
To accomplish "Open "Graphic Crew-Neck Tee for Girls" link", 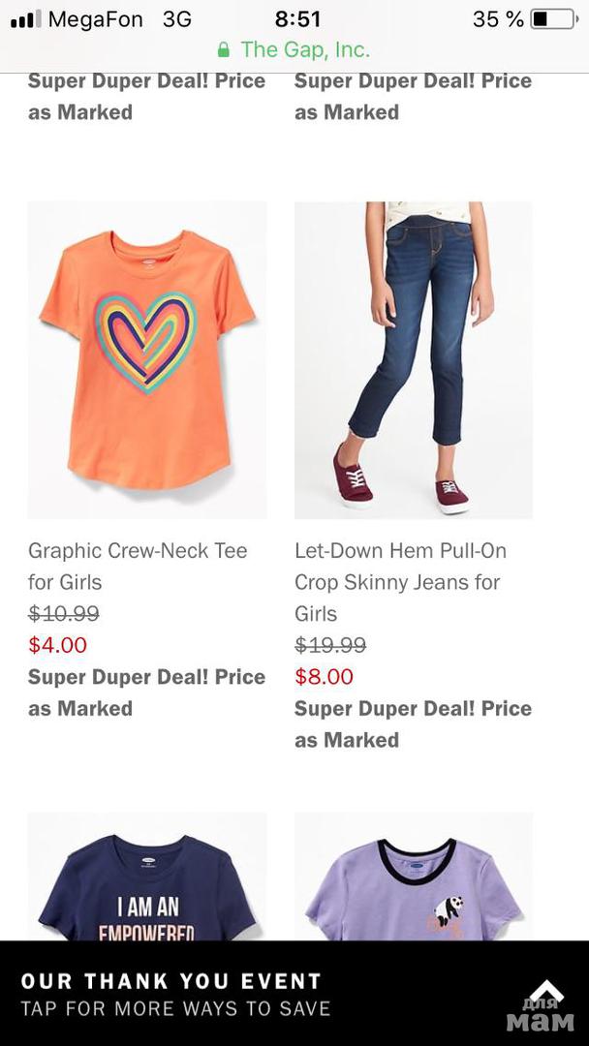I will pos(138,566).
